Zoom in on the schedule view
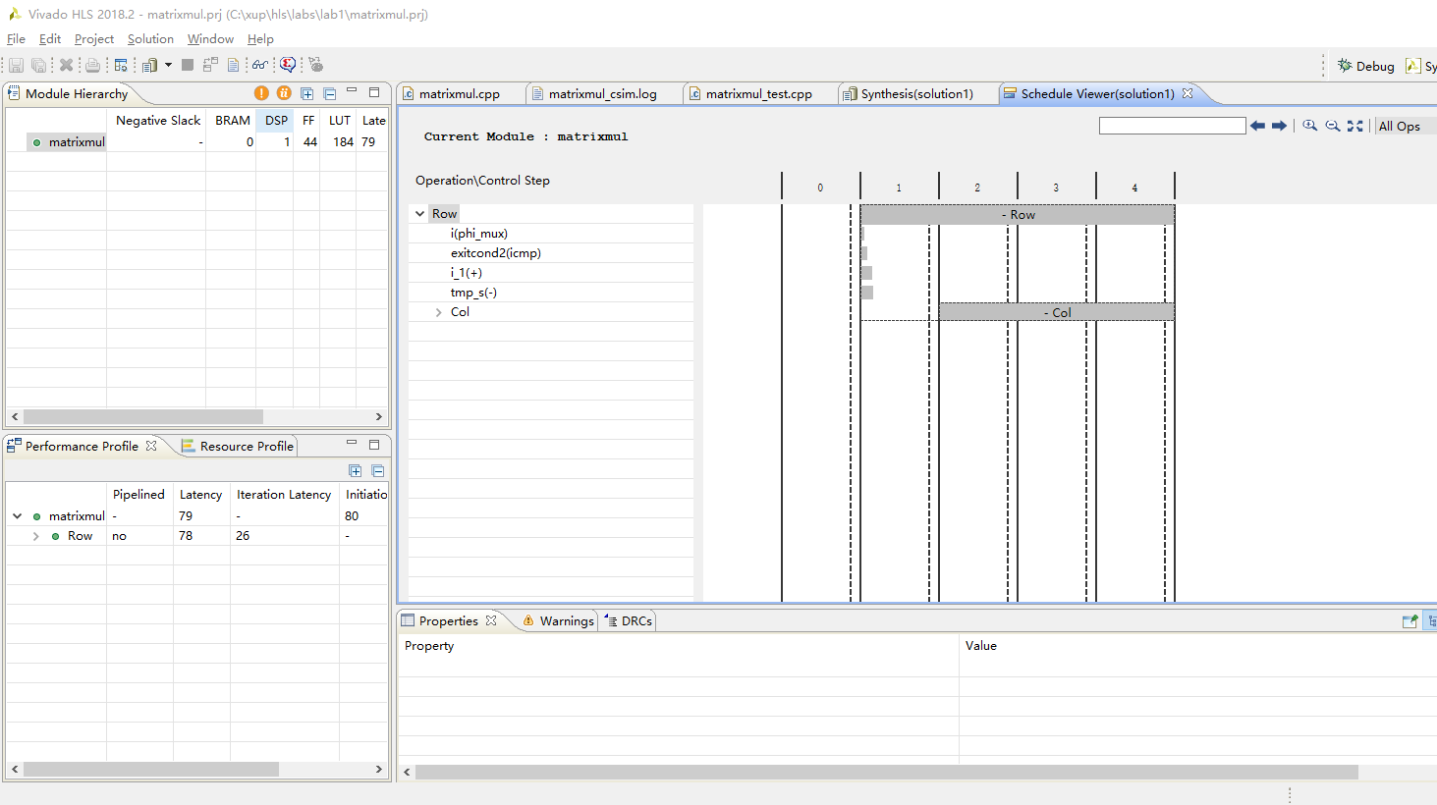Image resolution: width=1437 pixels, height=805 pixels. tap(1310, 126)
